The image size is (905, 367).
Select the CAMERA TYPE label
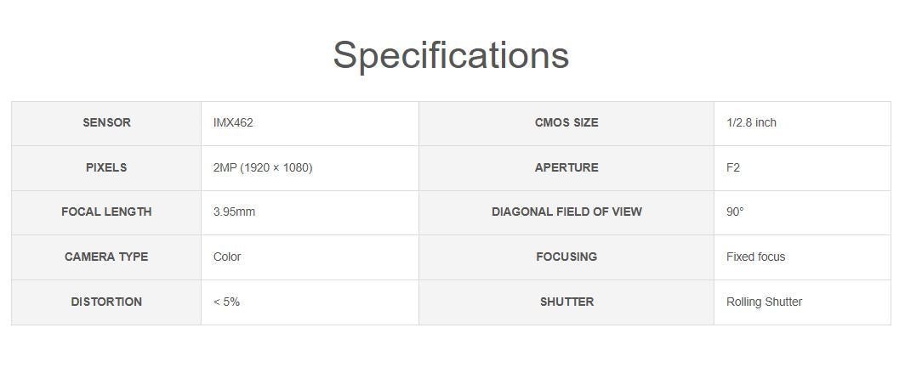click(x=106, y=257)
